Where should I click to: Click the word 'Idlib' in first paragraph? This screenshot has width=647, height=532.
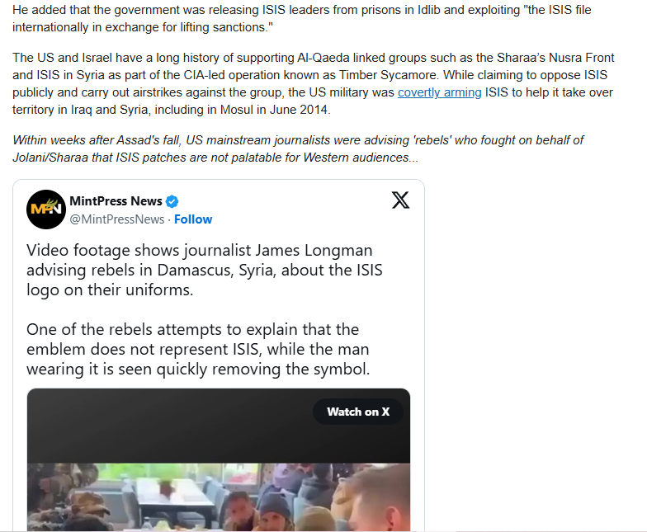429,10
